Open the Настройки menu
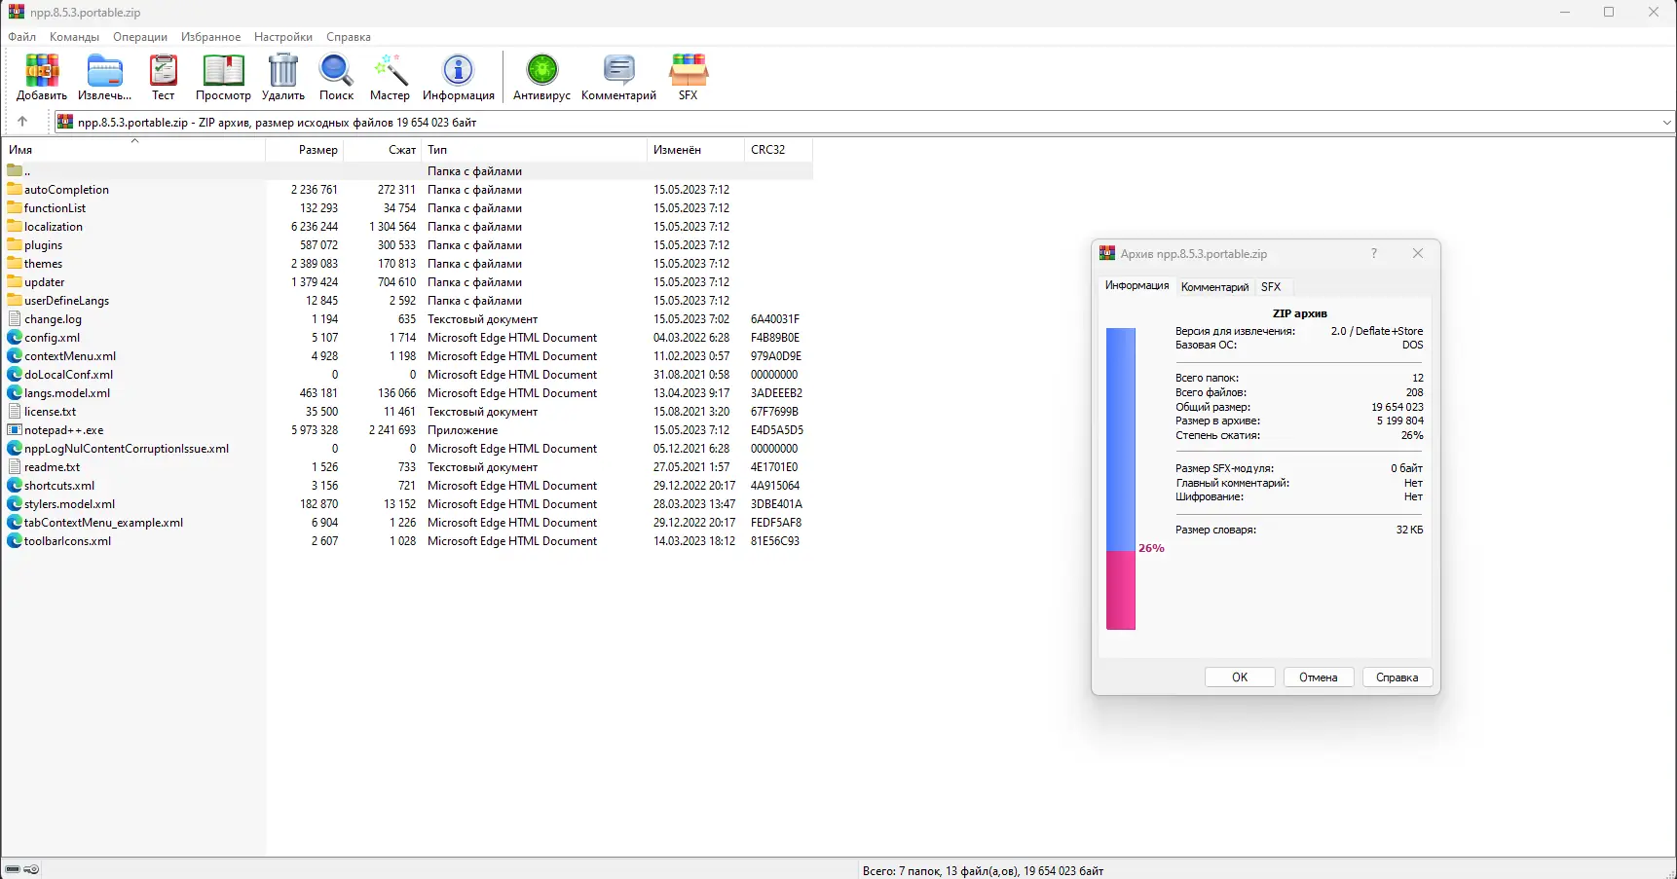 tap(283, 37)
